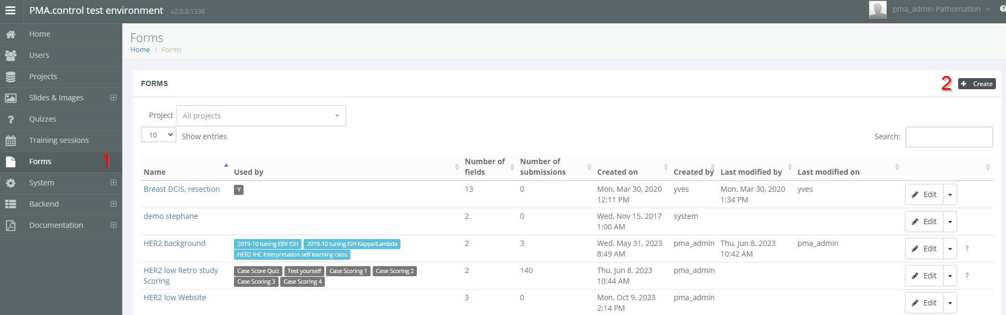Click into the Search input field
The image size is (1006, 315).
coord(949,137)
